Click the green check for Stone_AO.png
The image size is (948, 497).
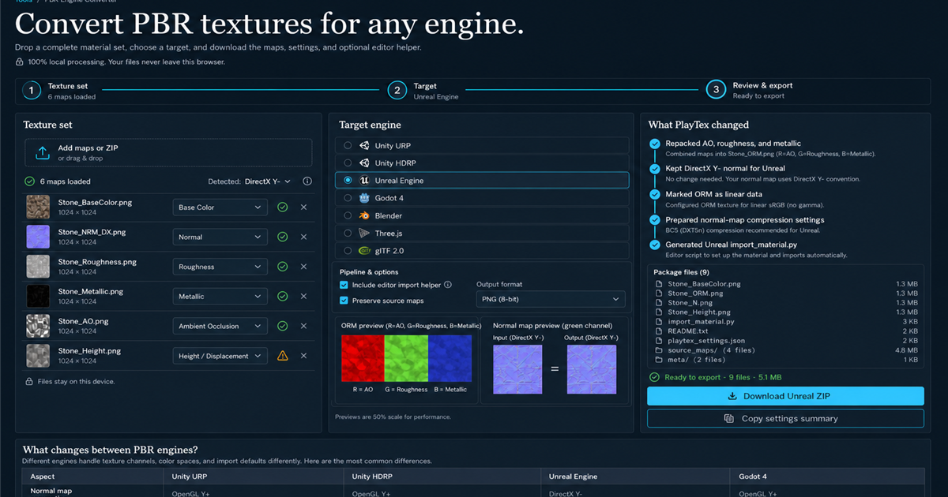(x=283, y=326)
